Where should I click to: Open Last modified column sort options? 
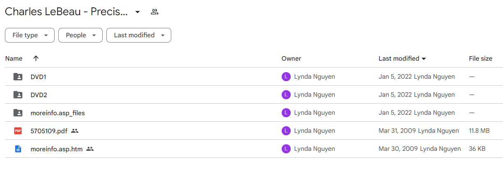402,59
